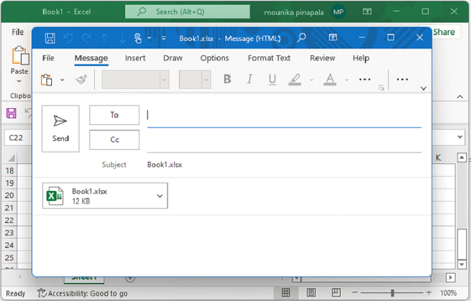Viewport: 471px width, 301px height.
Task: Switch to Page Layout view icon
Action: pos(311,293)
